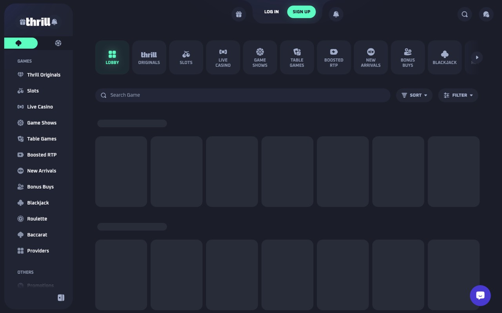Click the Thrill logo
The height and width of the screenshot is (313, 502).
pyautogui.click(x=38, y=22)
